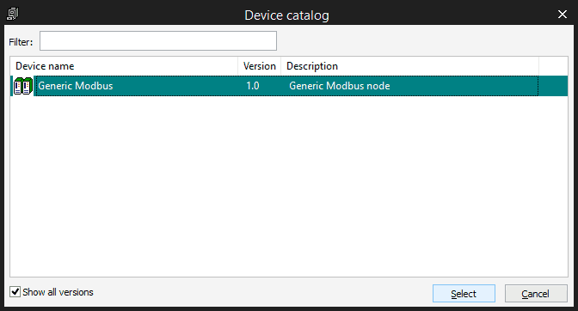Close the Device catalog dialog
Screen dimensions: 578x311
[x=563, y=15]
